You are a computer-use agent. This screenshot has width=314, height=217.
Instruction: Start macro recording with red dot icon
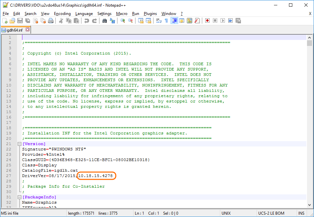(207, 21)
